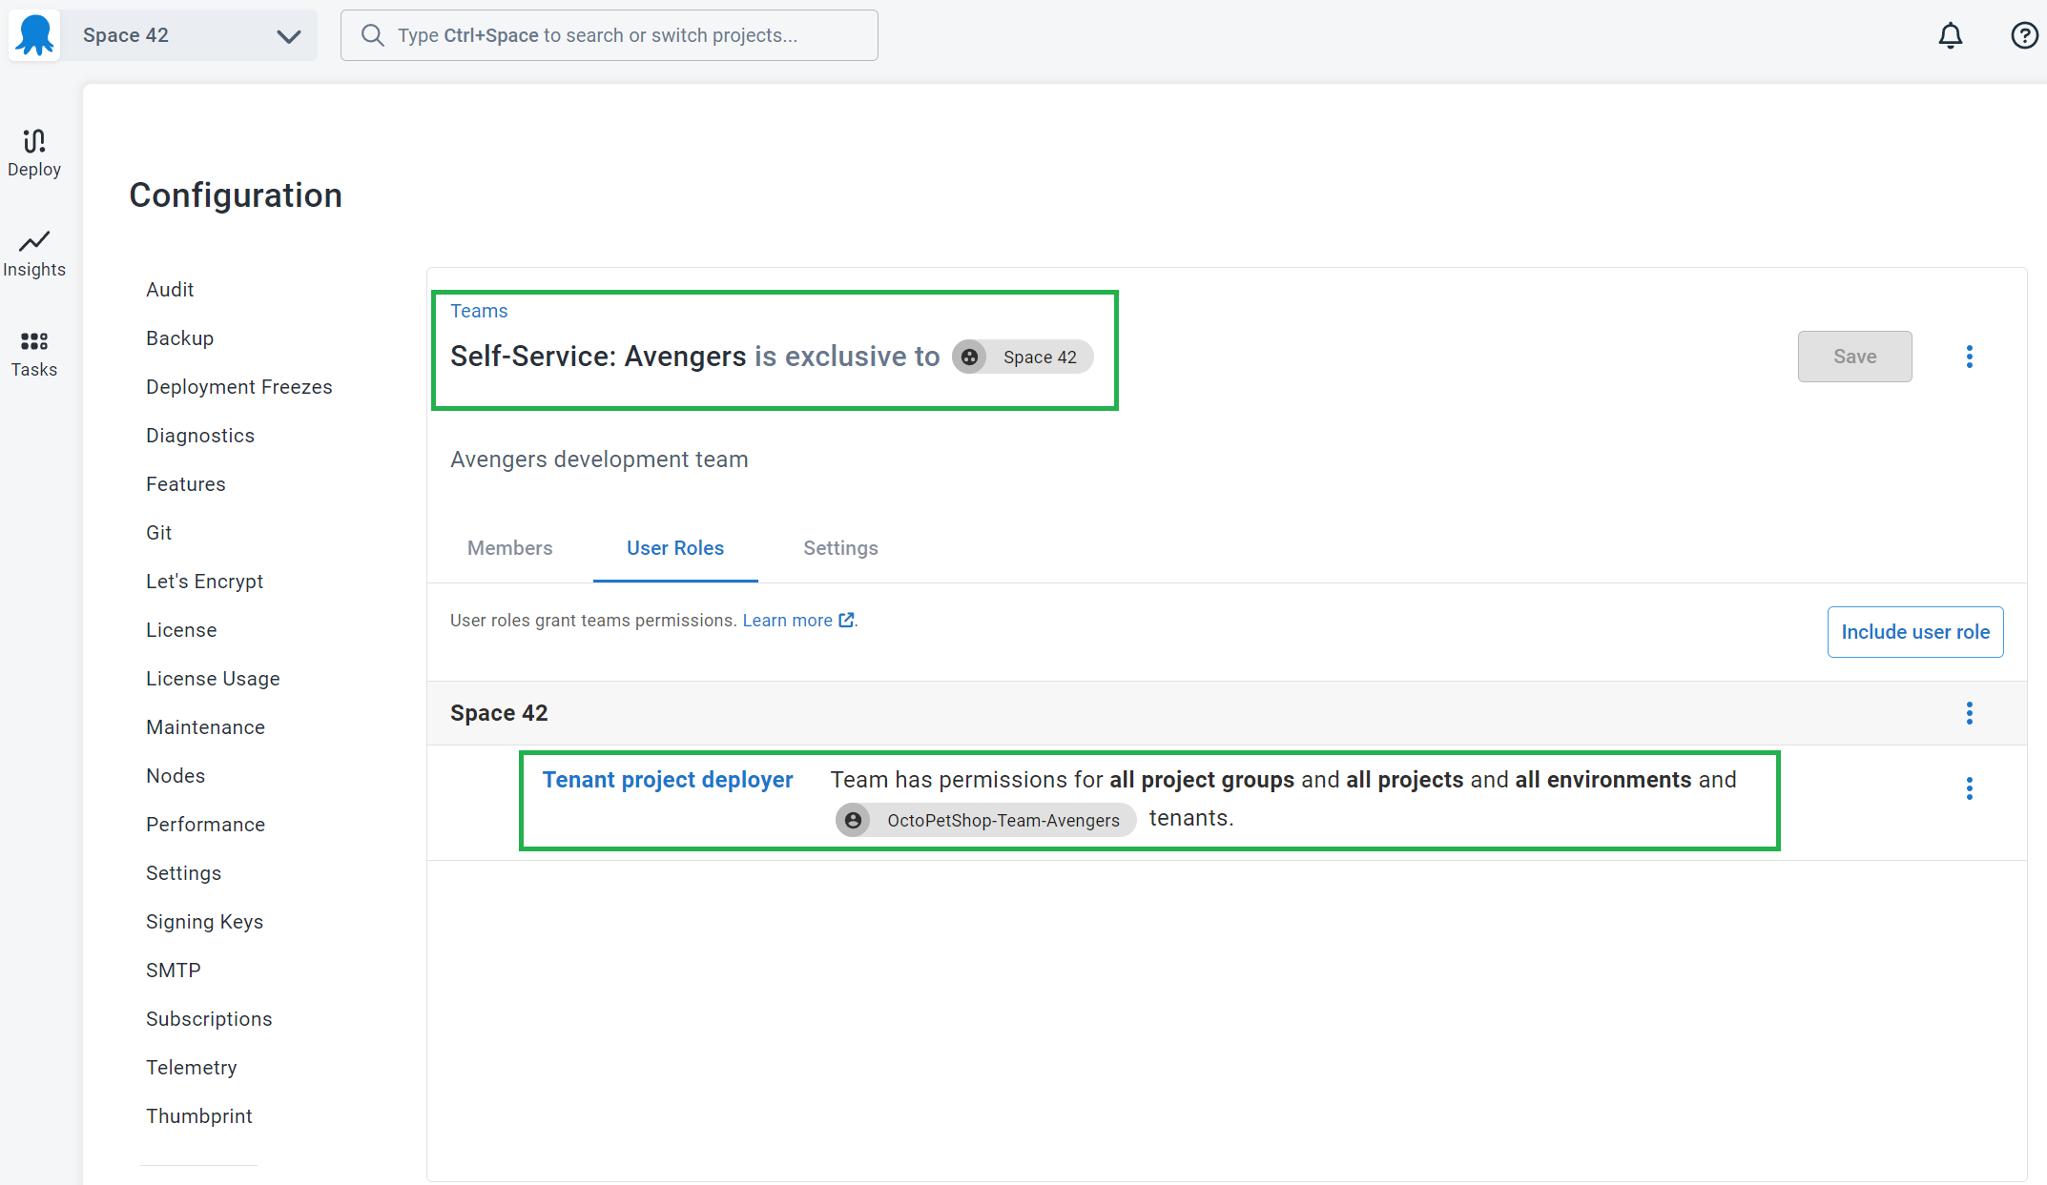Open the Thumbprint page
Viewport: 2047px width, 1185px height.
[199, 1116]
